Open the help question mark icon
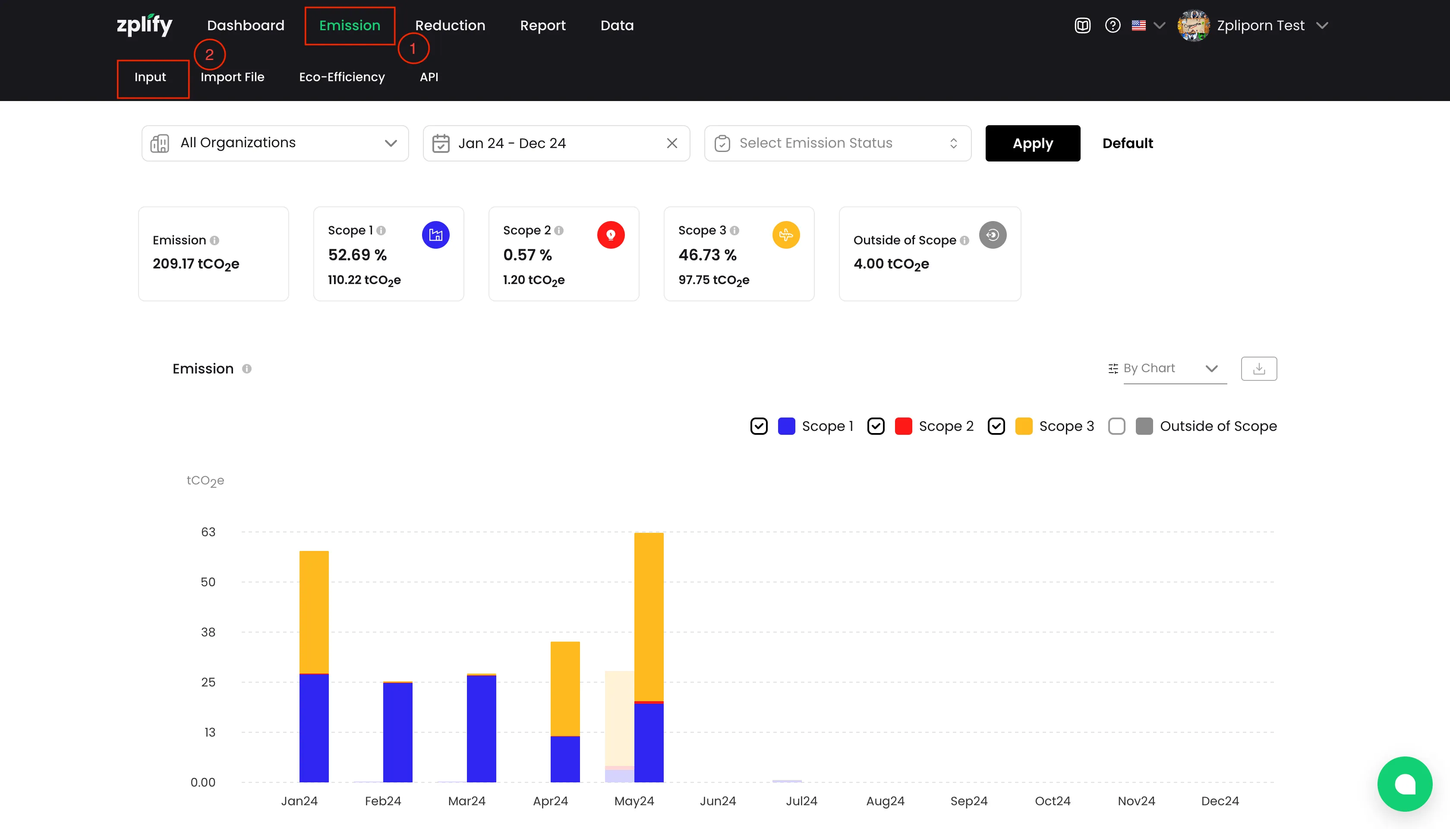 1113,25
